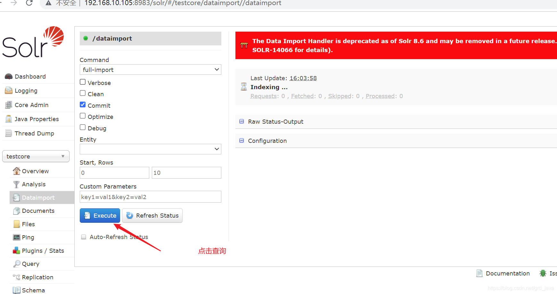557x294 pixels.
Task: Click the Last Update time 16:03:58
Action: click(303, 78)
